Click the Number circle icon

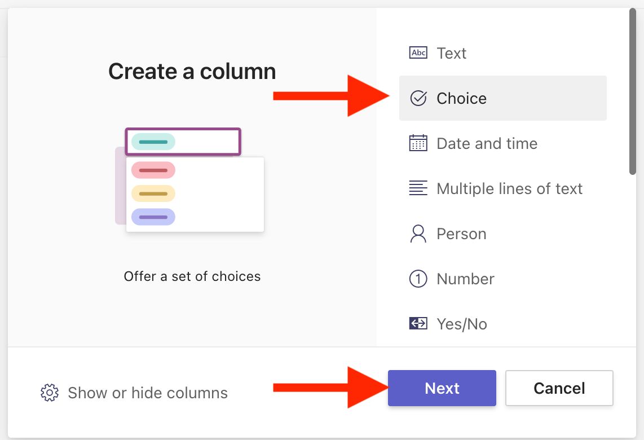(418, 279)
